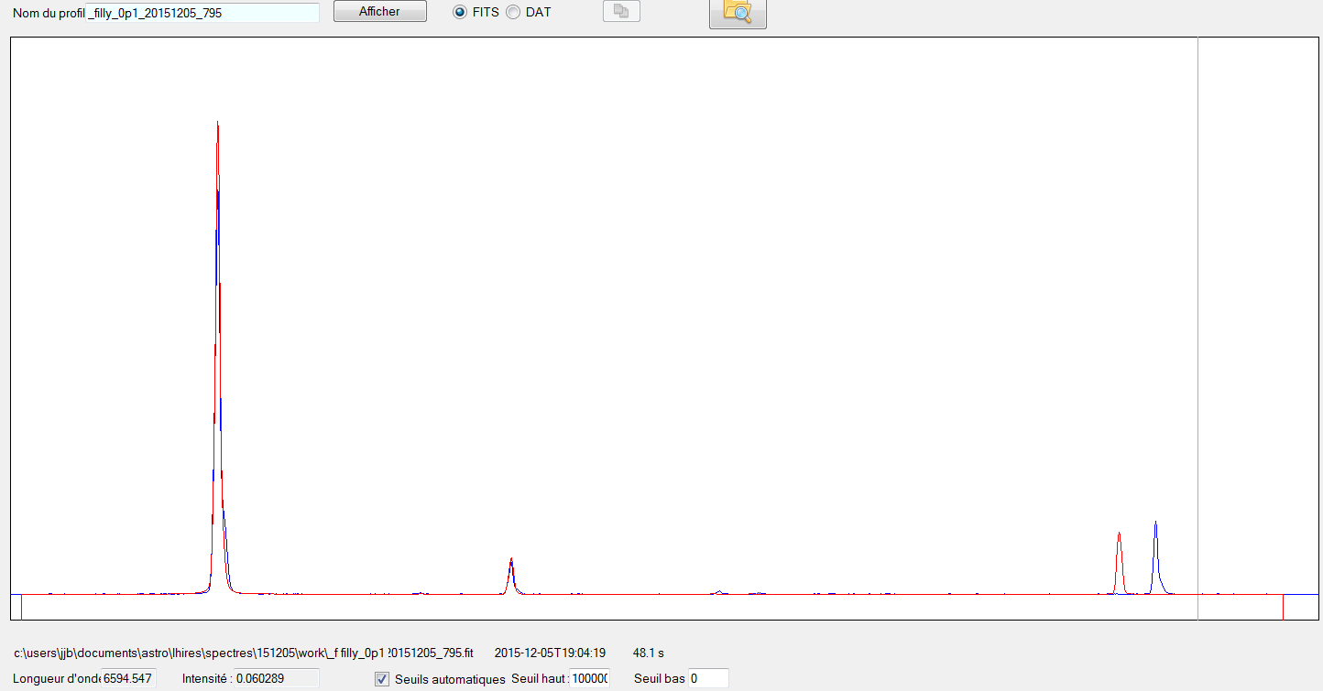This screenshot has width=1323, height=691.
Task: Select the Longueur d'onde value field
Action: pos(128,679)
